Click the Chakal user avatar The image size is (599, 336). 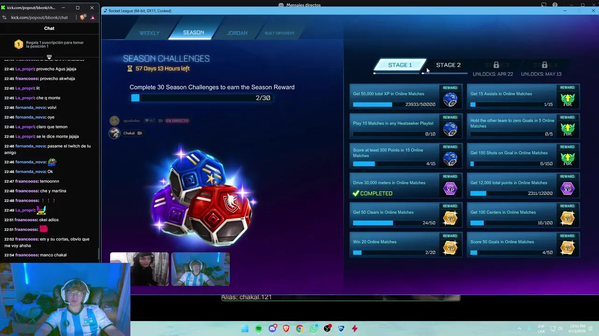tap(115, 133)
